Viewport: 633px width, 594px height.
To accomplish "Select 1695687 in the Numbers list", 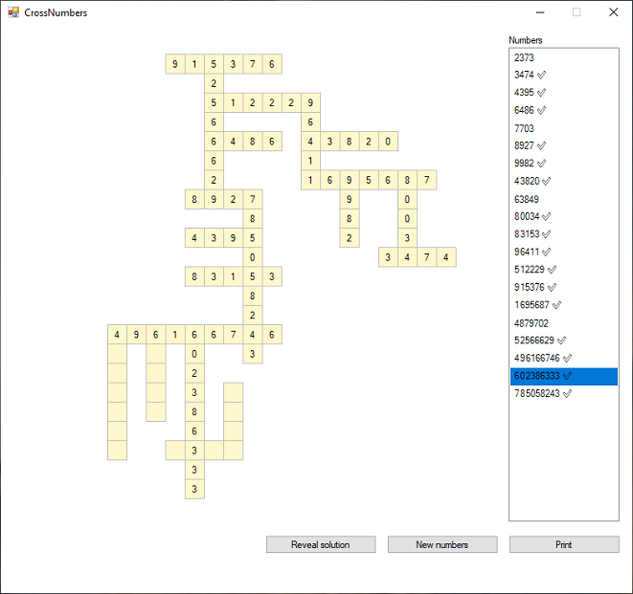I will point(531,305).
